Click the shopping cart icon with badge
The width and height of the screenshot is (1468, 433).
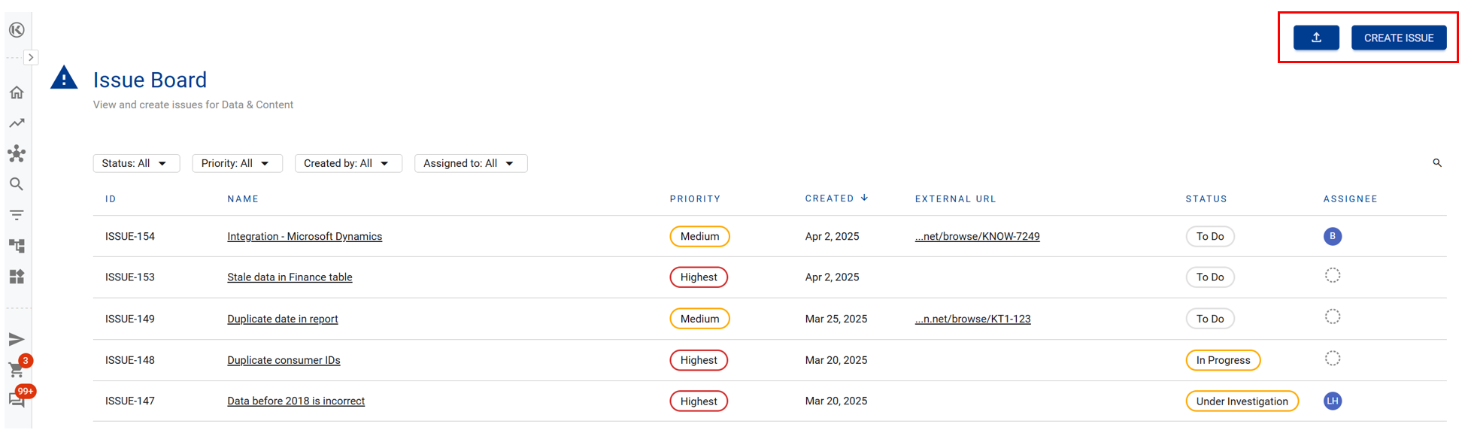click(16, 369)
